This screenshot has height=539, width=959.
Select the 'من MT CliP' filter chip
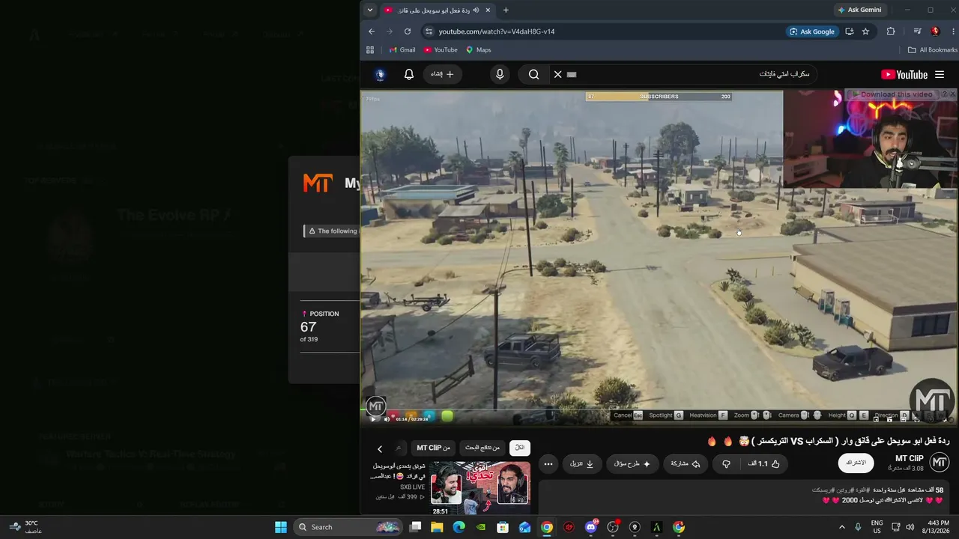(x=434, y=448)
